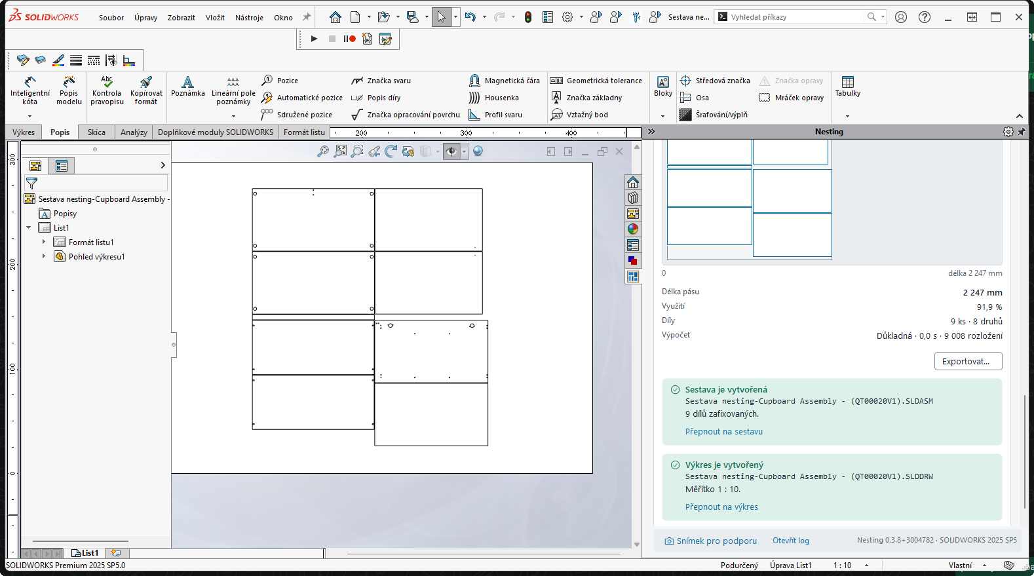Expand Formát listu1 tree node
The width and height of the screenshot is (1034, 576).
click(44, 242)
